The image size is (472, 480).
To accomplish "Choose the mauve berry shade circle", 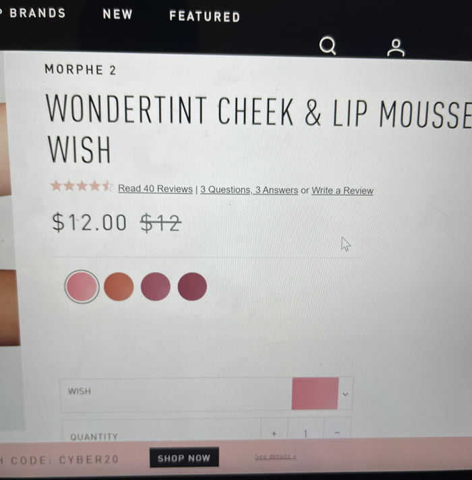I will pos(155,286).
